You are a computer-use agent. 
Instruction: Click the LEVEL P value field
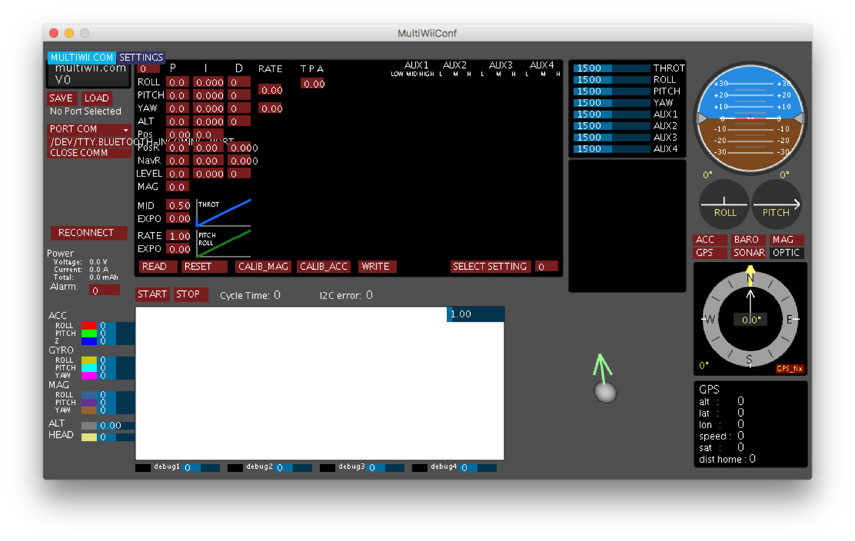tap(177, 174)
